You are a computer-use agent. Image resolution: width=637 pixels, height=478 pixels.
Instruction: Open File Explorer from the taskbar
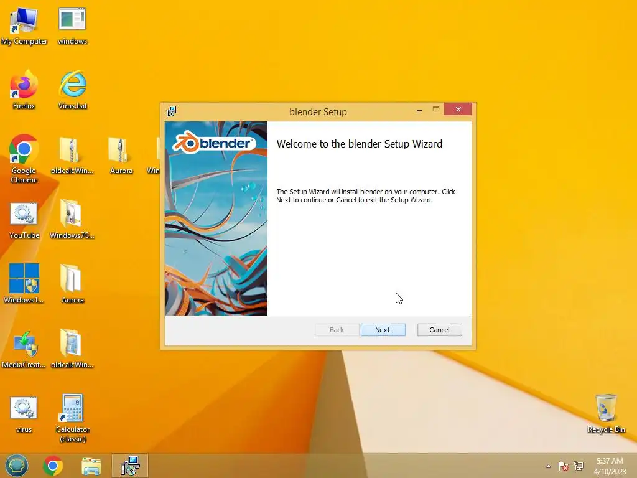click(x=91, y=466)
